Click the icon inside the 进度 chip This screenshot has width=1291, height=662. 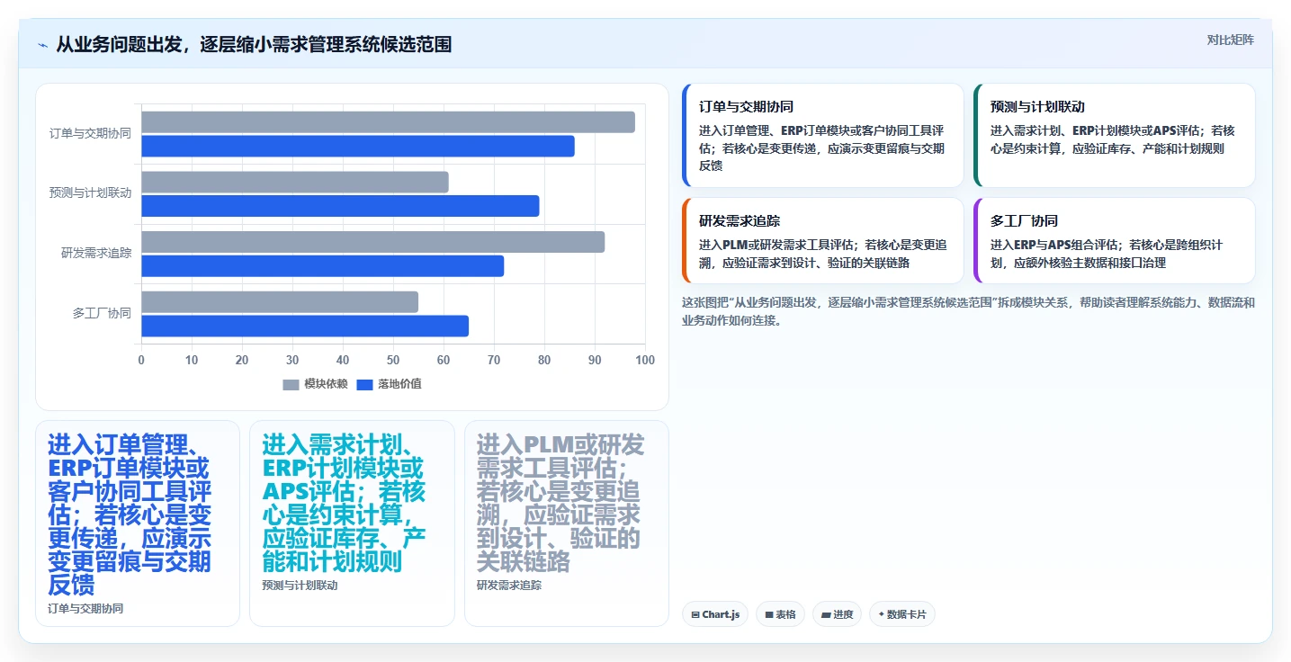click(826, 615)
